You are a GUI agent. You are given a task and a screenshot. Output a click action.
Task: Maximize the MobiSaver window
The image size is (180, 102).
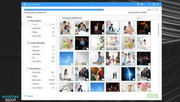pos(154,4)
